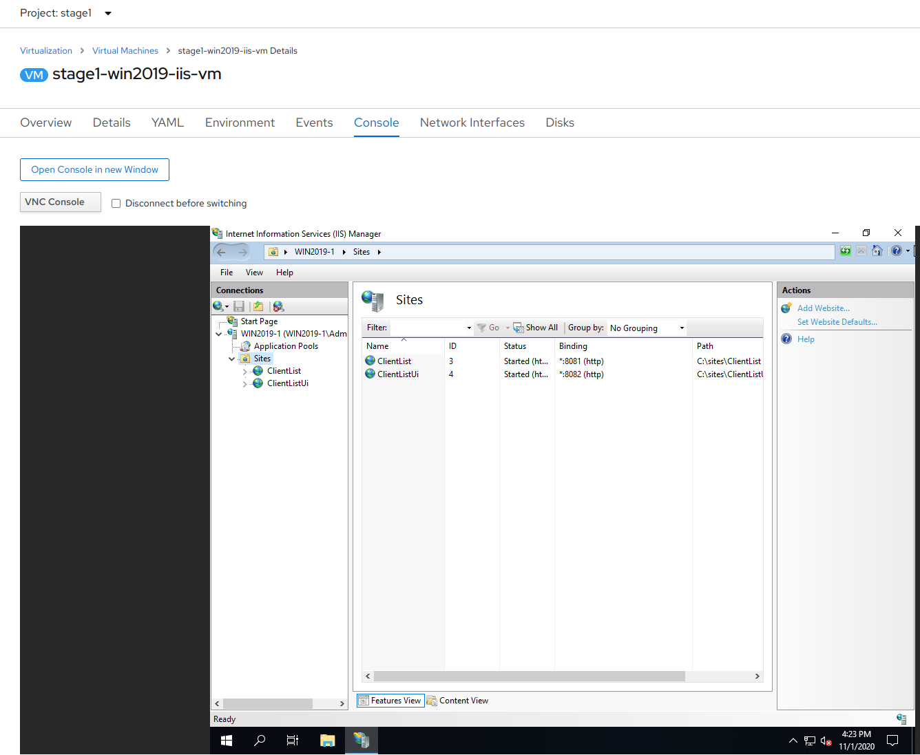Viewport: 920px width, 755px height.
Task: Open the File menu in IIS Manager
Action: pos(226,273)
